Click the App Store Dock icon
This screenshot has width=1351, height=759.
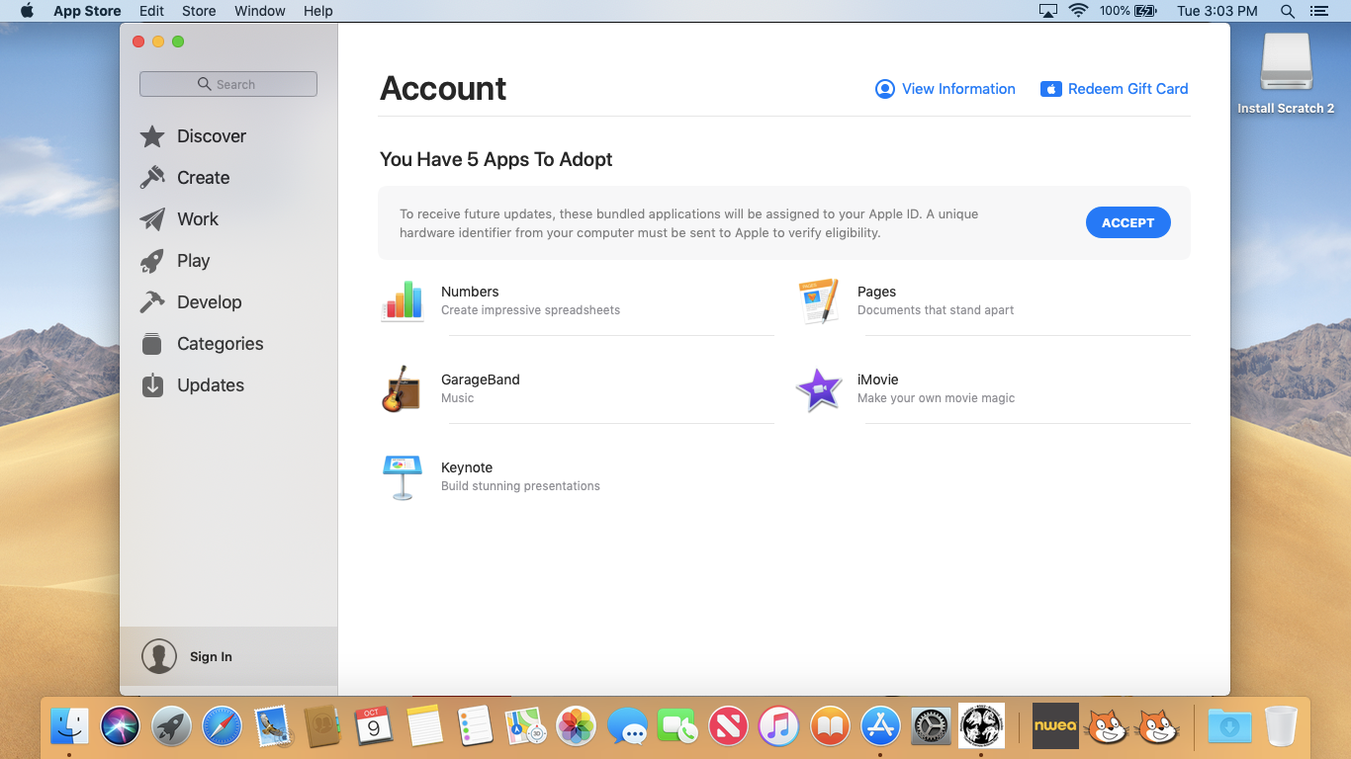point(880,727)
